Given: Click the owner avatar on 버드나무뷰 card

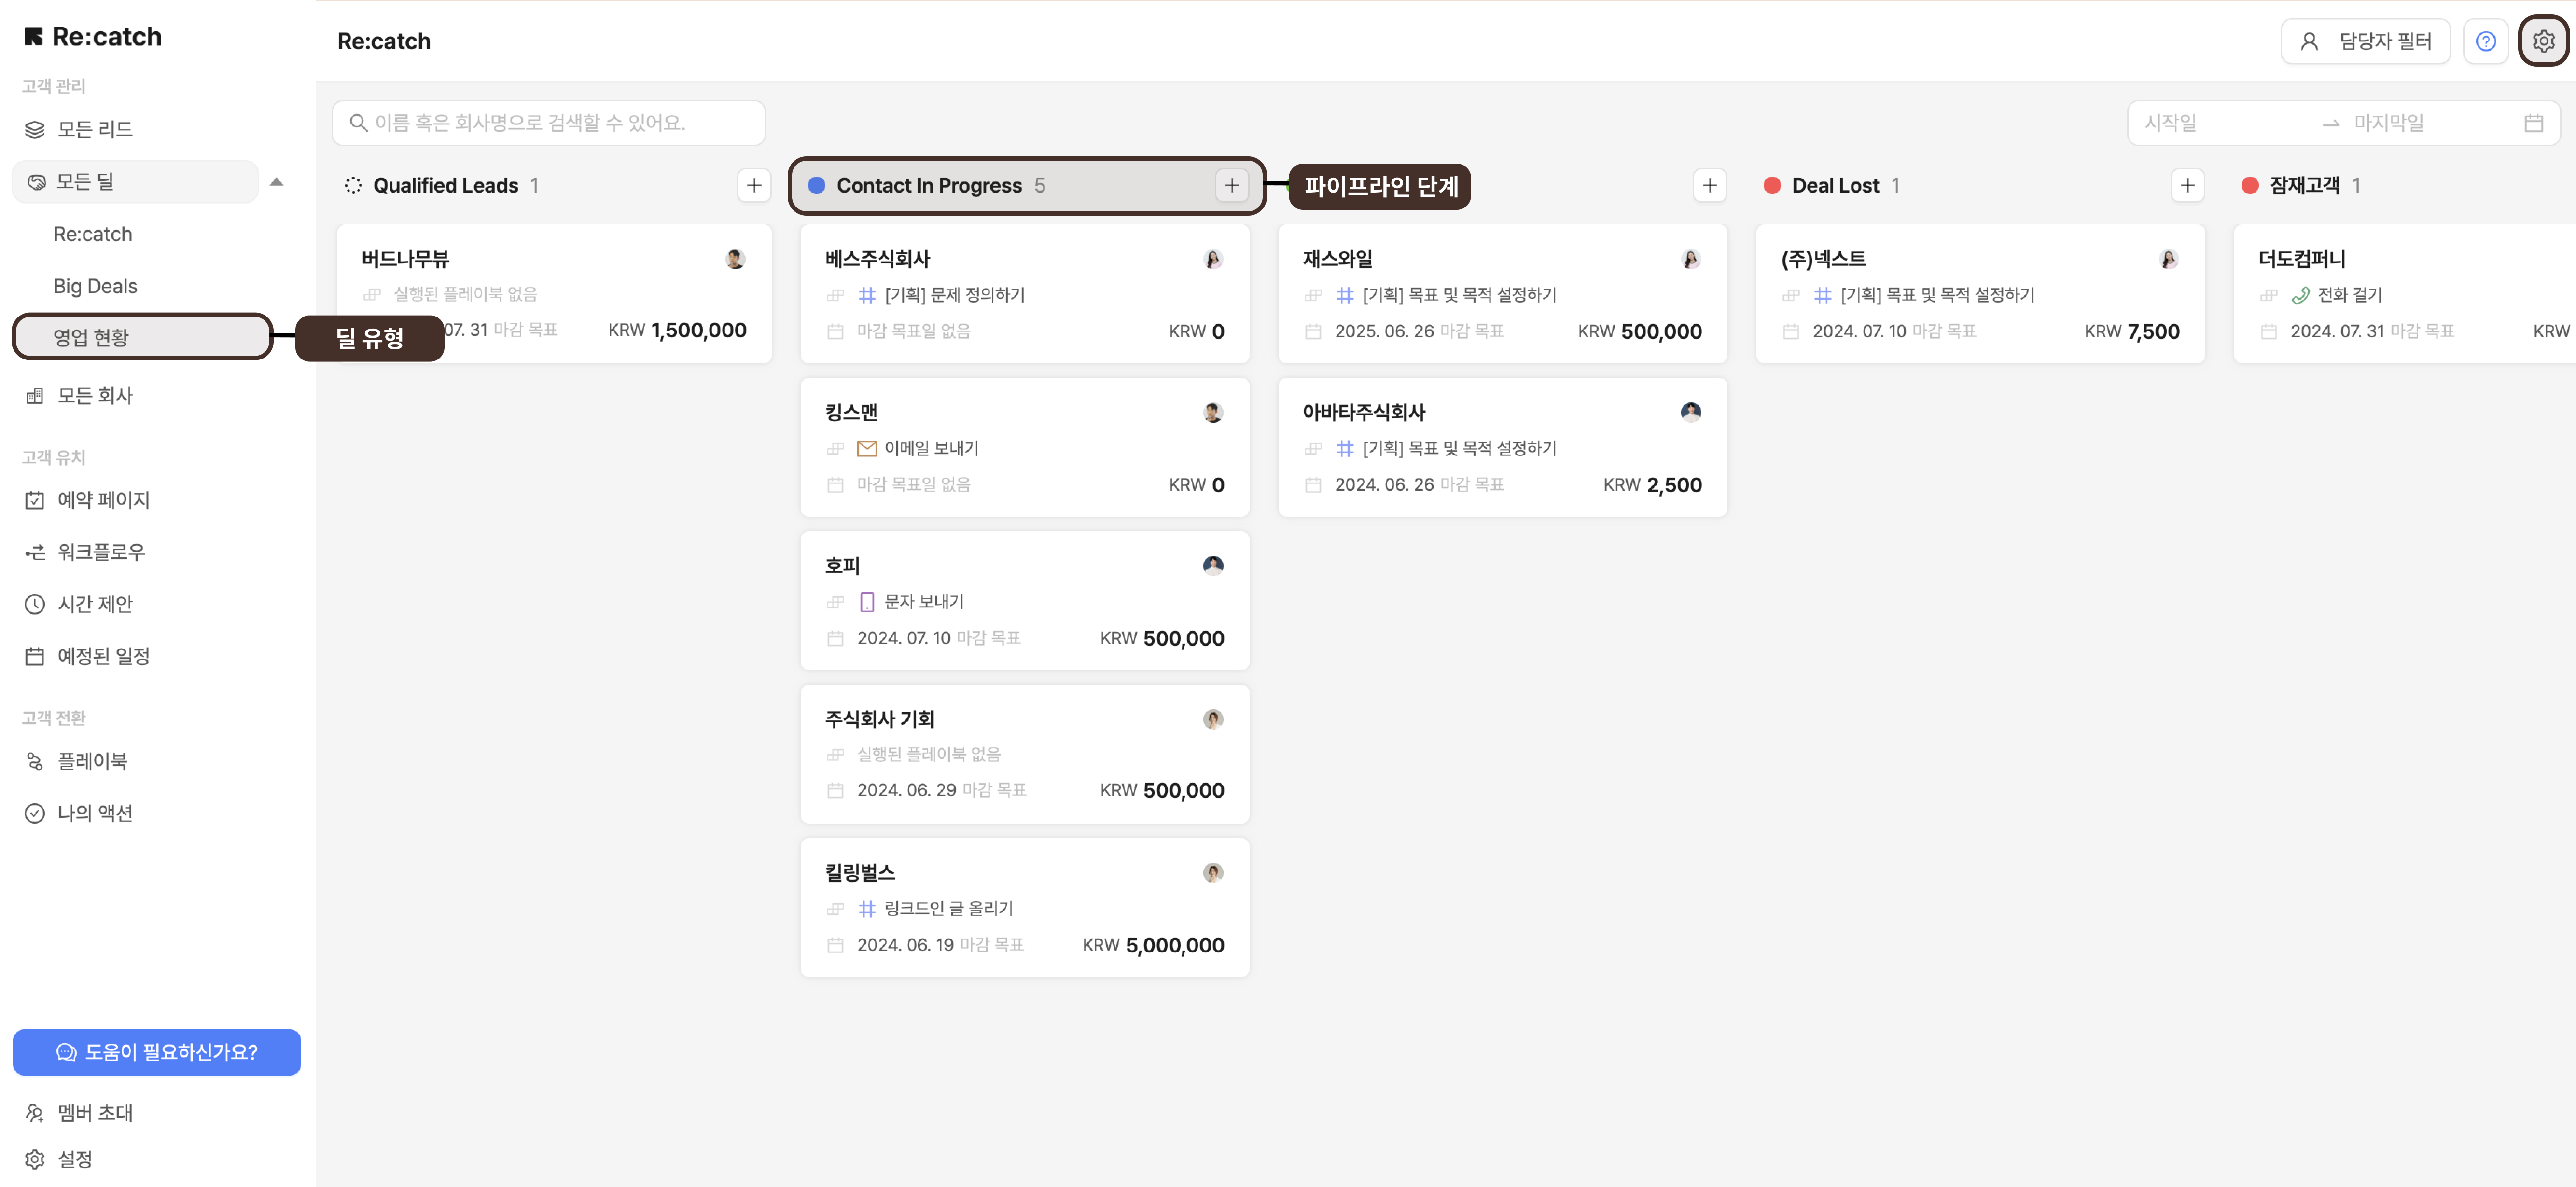Looking at the screenshot, I should pyautogui.click(x=735, y=259).
